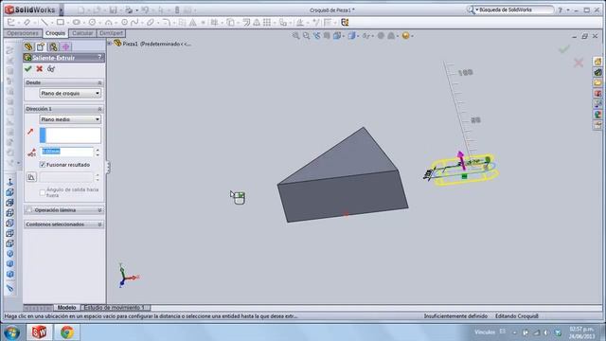The image size is (606, 341).
Task: Click Zoom to Fit in view toolbar
Action: (x=295, y=36)
